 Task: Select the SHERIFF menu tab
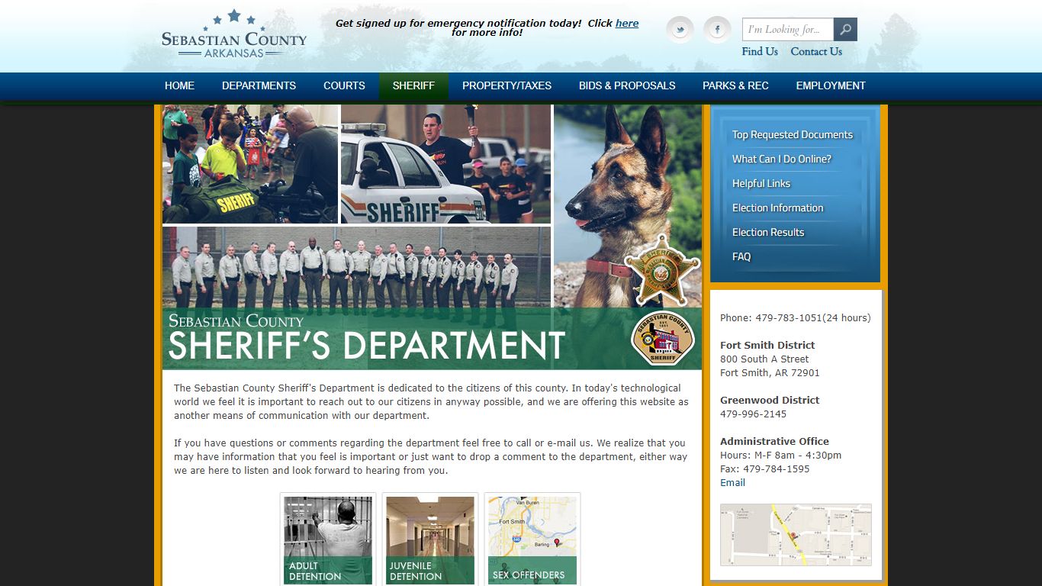point(413,85)
